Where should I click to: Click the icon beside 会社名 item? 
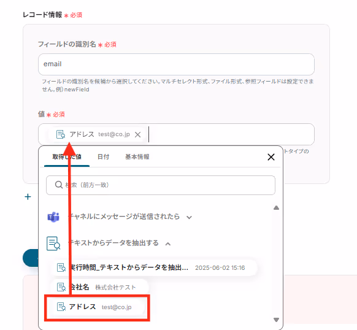coord(61,287)
